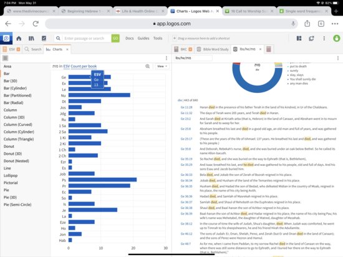Click the chart magnifier zoom icon
The height and width of the screenshot is (257, 343).
click(x=148, y=66)
